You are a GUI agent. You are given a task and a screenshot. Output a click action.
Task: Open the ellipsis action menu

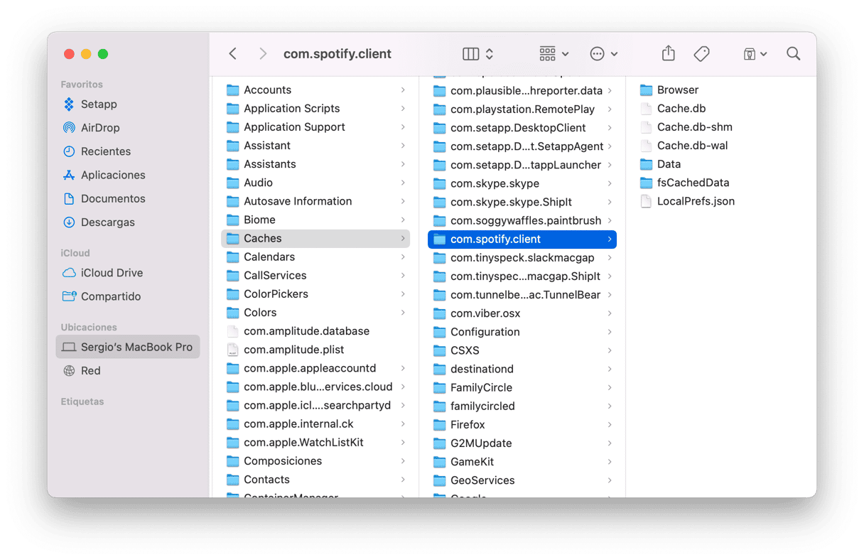click(x=604, y=54)
